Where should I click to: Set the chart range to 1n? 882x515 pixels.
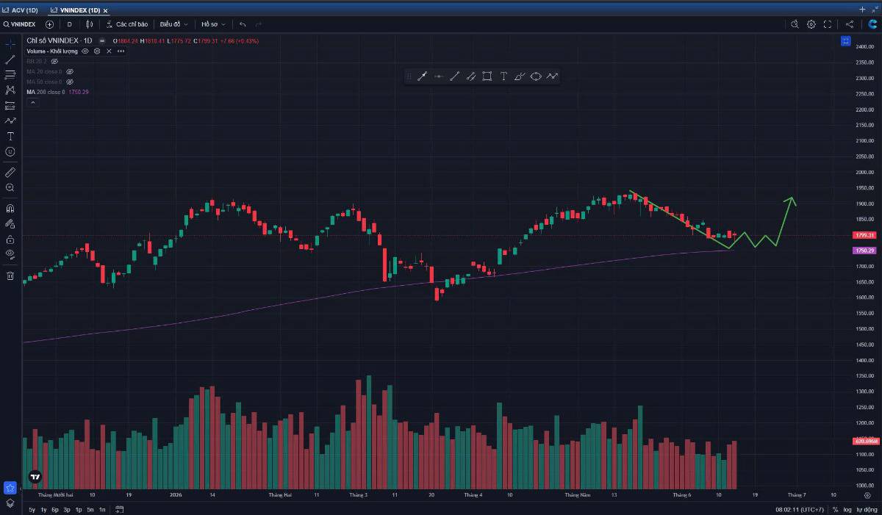pos(102,509)
